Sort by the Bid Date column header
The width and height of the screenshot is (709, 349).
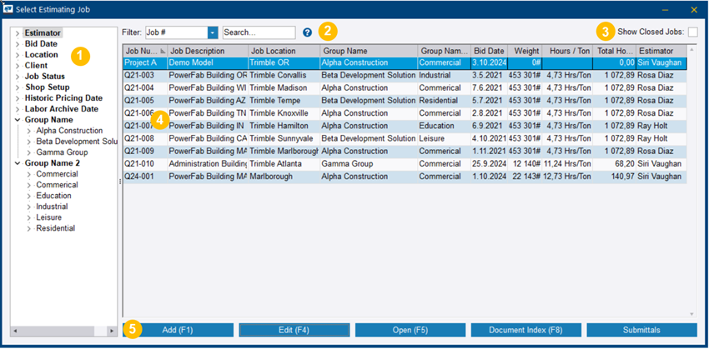(488, 51)
